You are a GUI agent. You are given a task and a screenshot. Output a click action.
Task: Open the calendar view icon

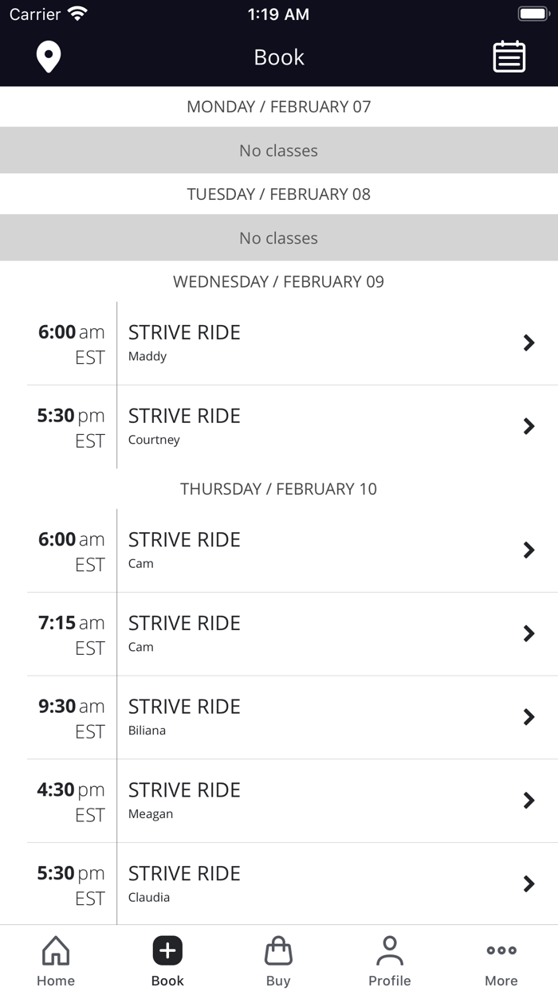509,57
